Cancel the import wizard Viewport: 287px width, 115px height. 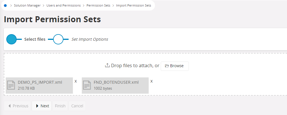(77, 106)
